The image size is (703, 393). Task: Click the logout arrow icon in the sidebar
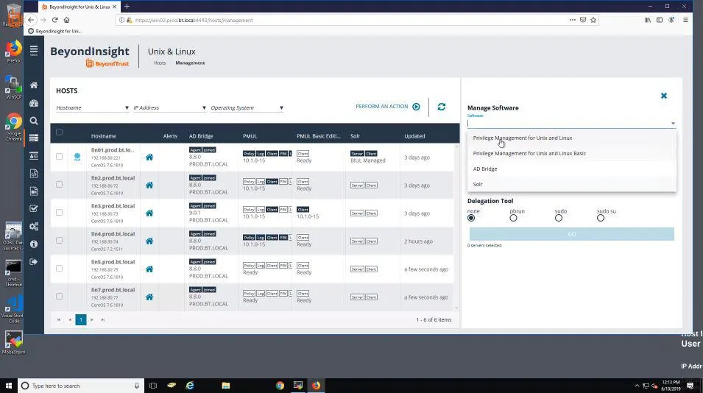(x=34, y=262)
